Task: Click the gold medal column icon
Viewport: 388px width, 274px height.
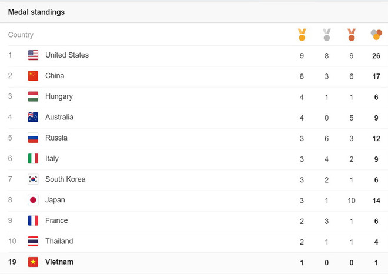Action: point(302,35)
